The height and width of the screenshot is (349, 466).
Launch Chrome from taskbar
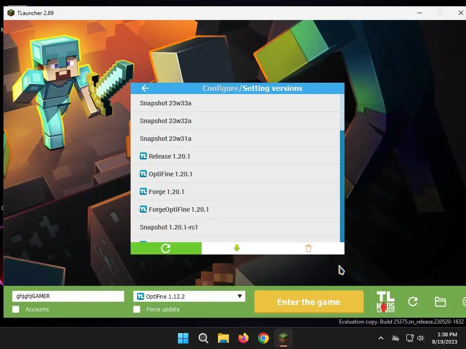pyautogui.click(x=263, y=338)
